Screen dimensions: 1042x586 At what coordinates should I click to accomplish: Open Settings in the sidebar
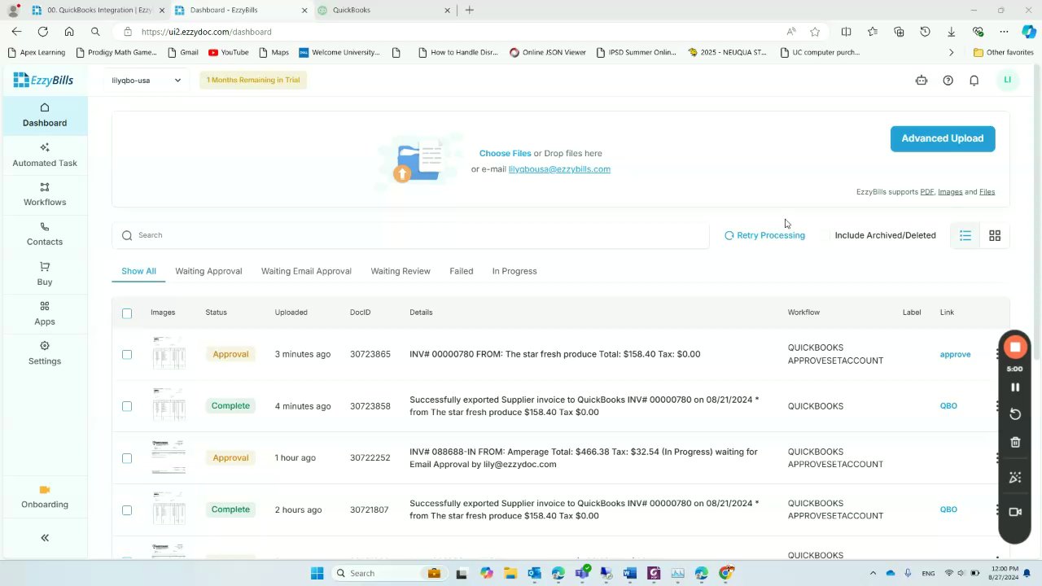click(45, 353)
